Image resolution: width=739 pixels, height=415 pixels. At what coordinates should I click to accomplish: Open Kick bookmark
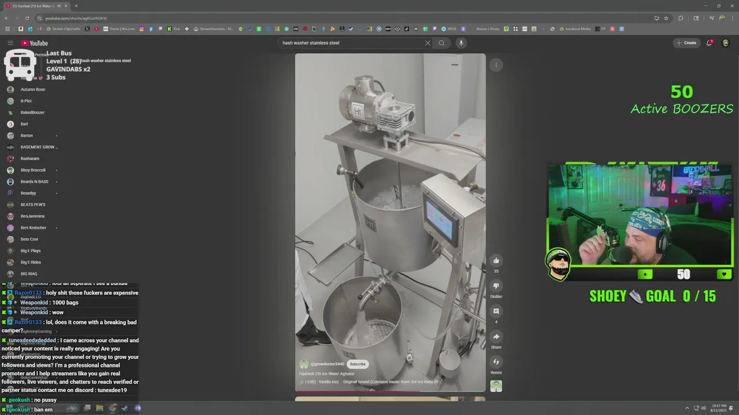point(174,29)
